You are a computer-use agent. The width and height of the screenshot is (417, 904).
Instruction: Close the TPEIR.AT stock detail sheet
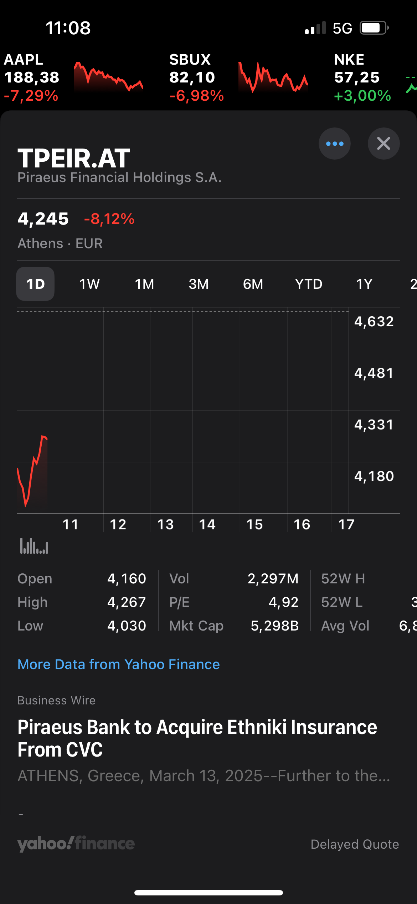[x=383, y=144]
